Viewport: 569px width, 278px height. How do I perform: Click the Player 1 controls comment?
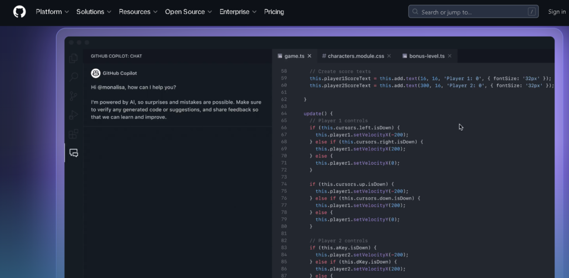(x=338, y=121)
